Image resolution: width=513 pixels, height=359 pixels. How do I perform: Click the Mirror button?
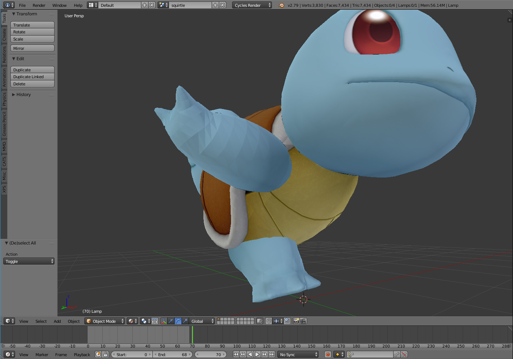pyautogui.click(x=32, y=48)
